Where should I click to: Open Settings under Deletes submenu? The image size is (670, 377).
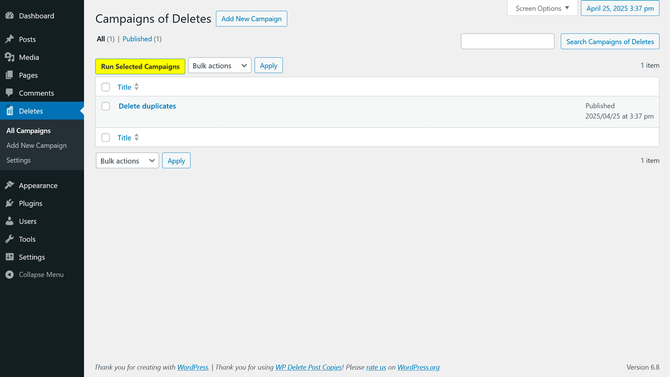[x=18, y=160]
